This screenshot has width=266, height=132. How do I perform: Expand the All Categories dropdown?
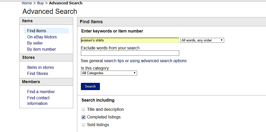click(x=109, y=73)
